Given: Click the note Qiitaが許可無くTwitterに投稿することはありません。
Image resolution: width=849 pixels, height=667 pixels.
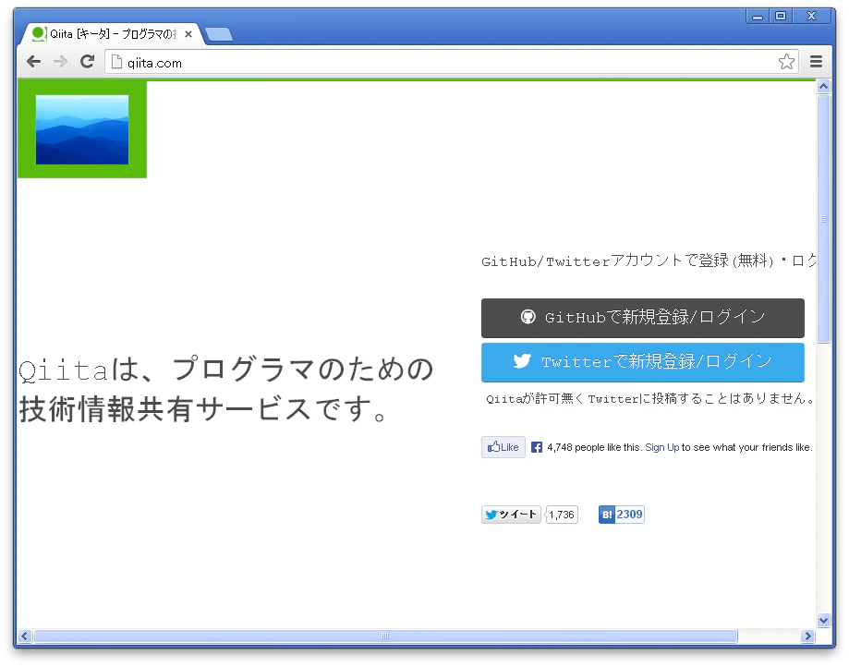Looking at the screenshot, I should (x=649, y=398).
